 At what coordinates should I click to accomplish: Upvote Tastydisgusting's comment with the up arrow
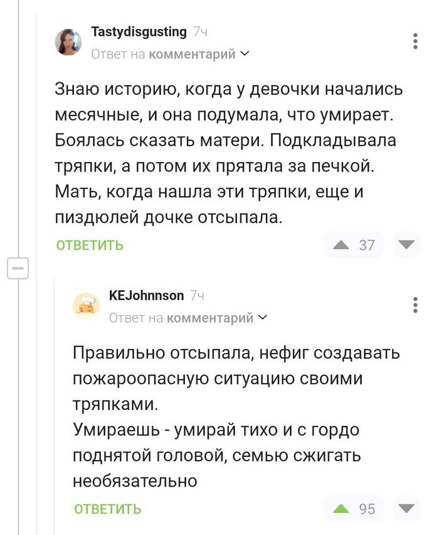342,245
